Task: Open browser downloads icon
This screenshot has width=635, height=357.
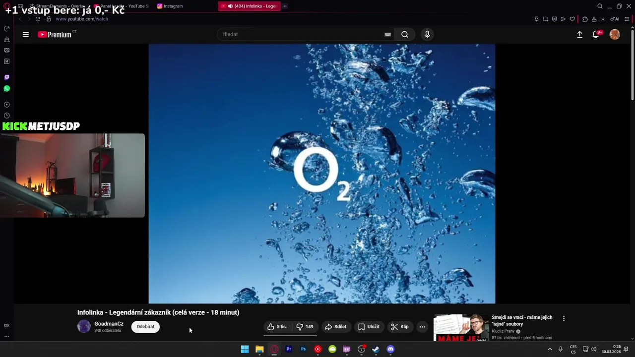Action: tap(603, 19)
